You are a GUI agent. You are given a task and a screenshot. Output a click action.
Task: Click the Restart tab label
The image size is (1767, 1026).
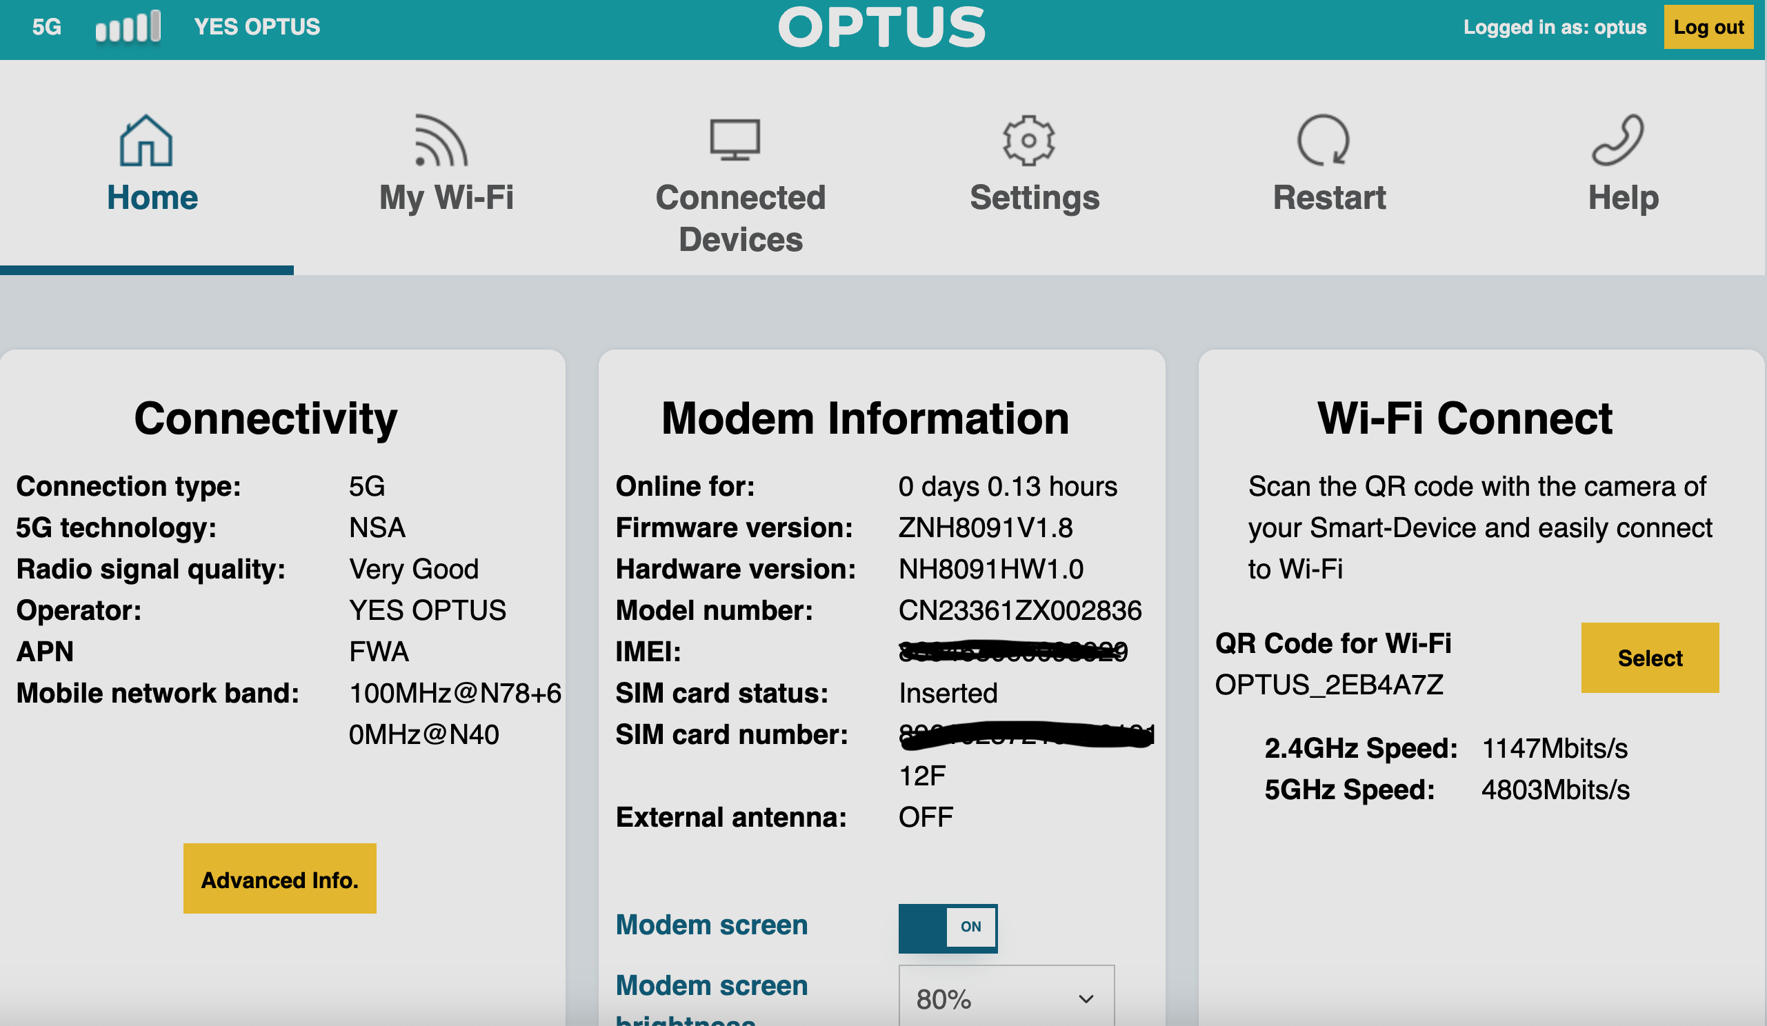pyautogui.click(x=1329, y=197)
